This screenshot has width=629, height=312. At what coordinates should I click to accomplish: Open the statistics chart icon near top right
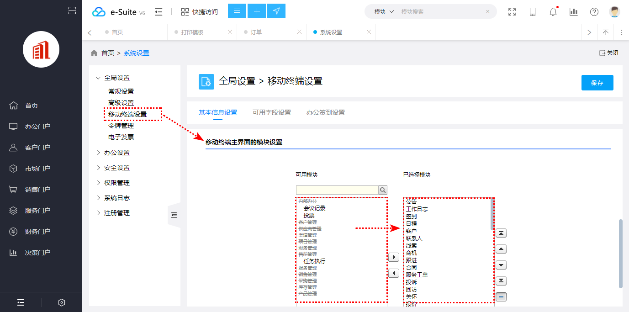click(573, 11)
